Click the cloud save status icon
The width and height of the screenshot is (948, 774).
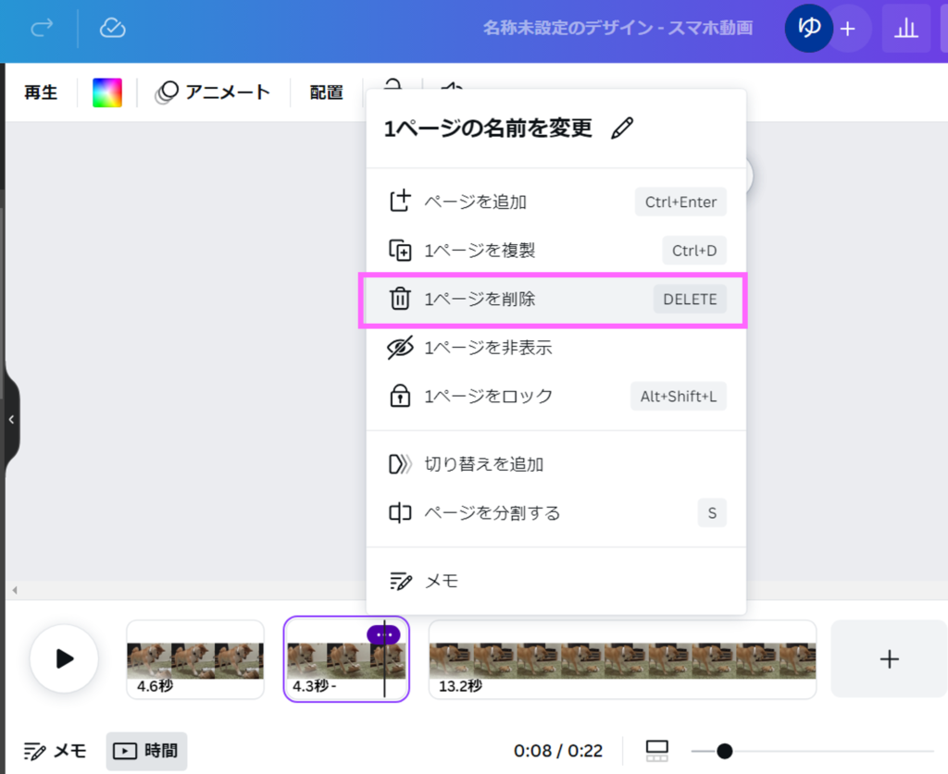(112, 28)
